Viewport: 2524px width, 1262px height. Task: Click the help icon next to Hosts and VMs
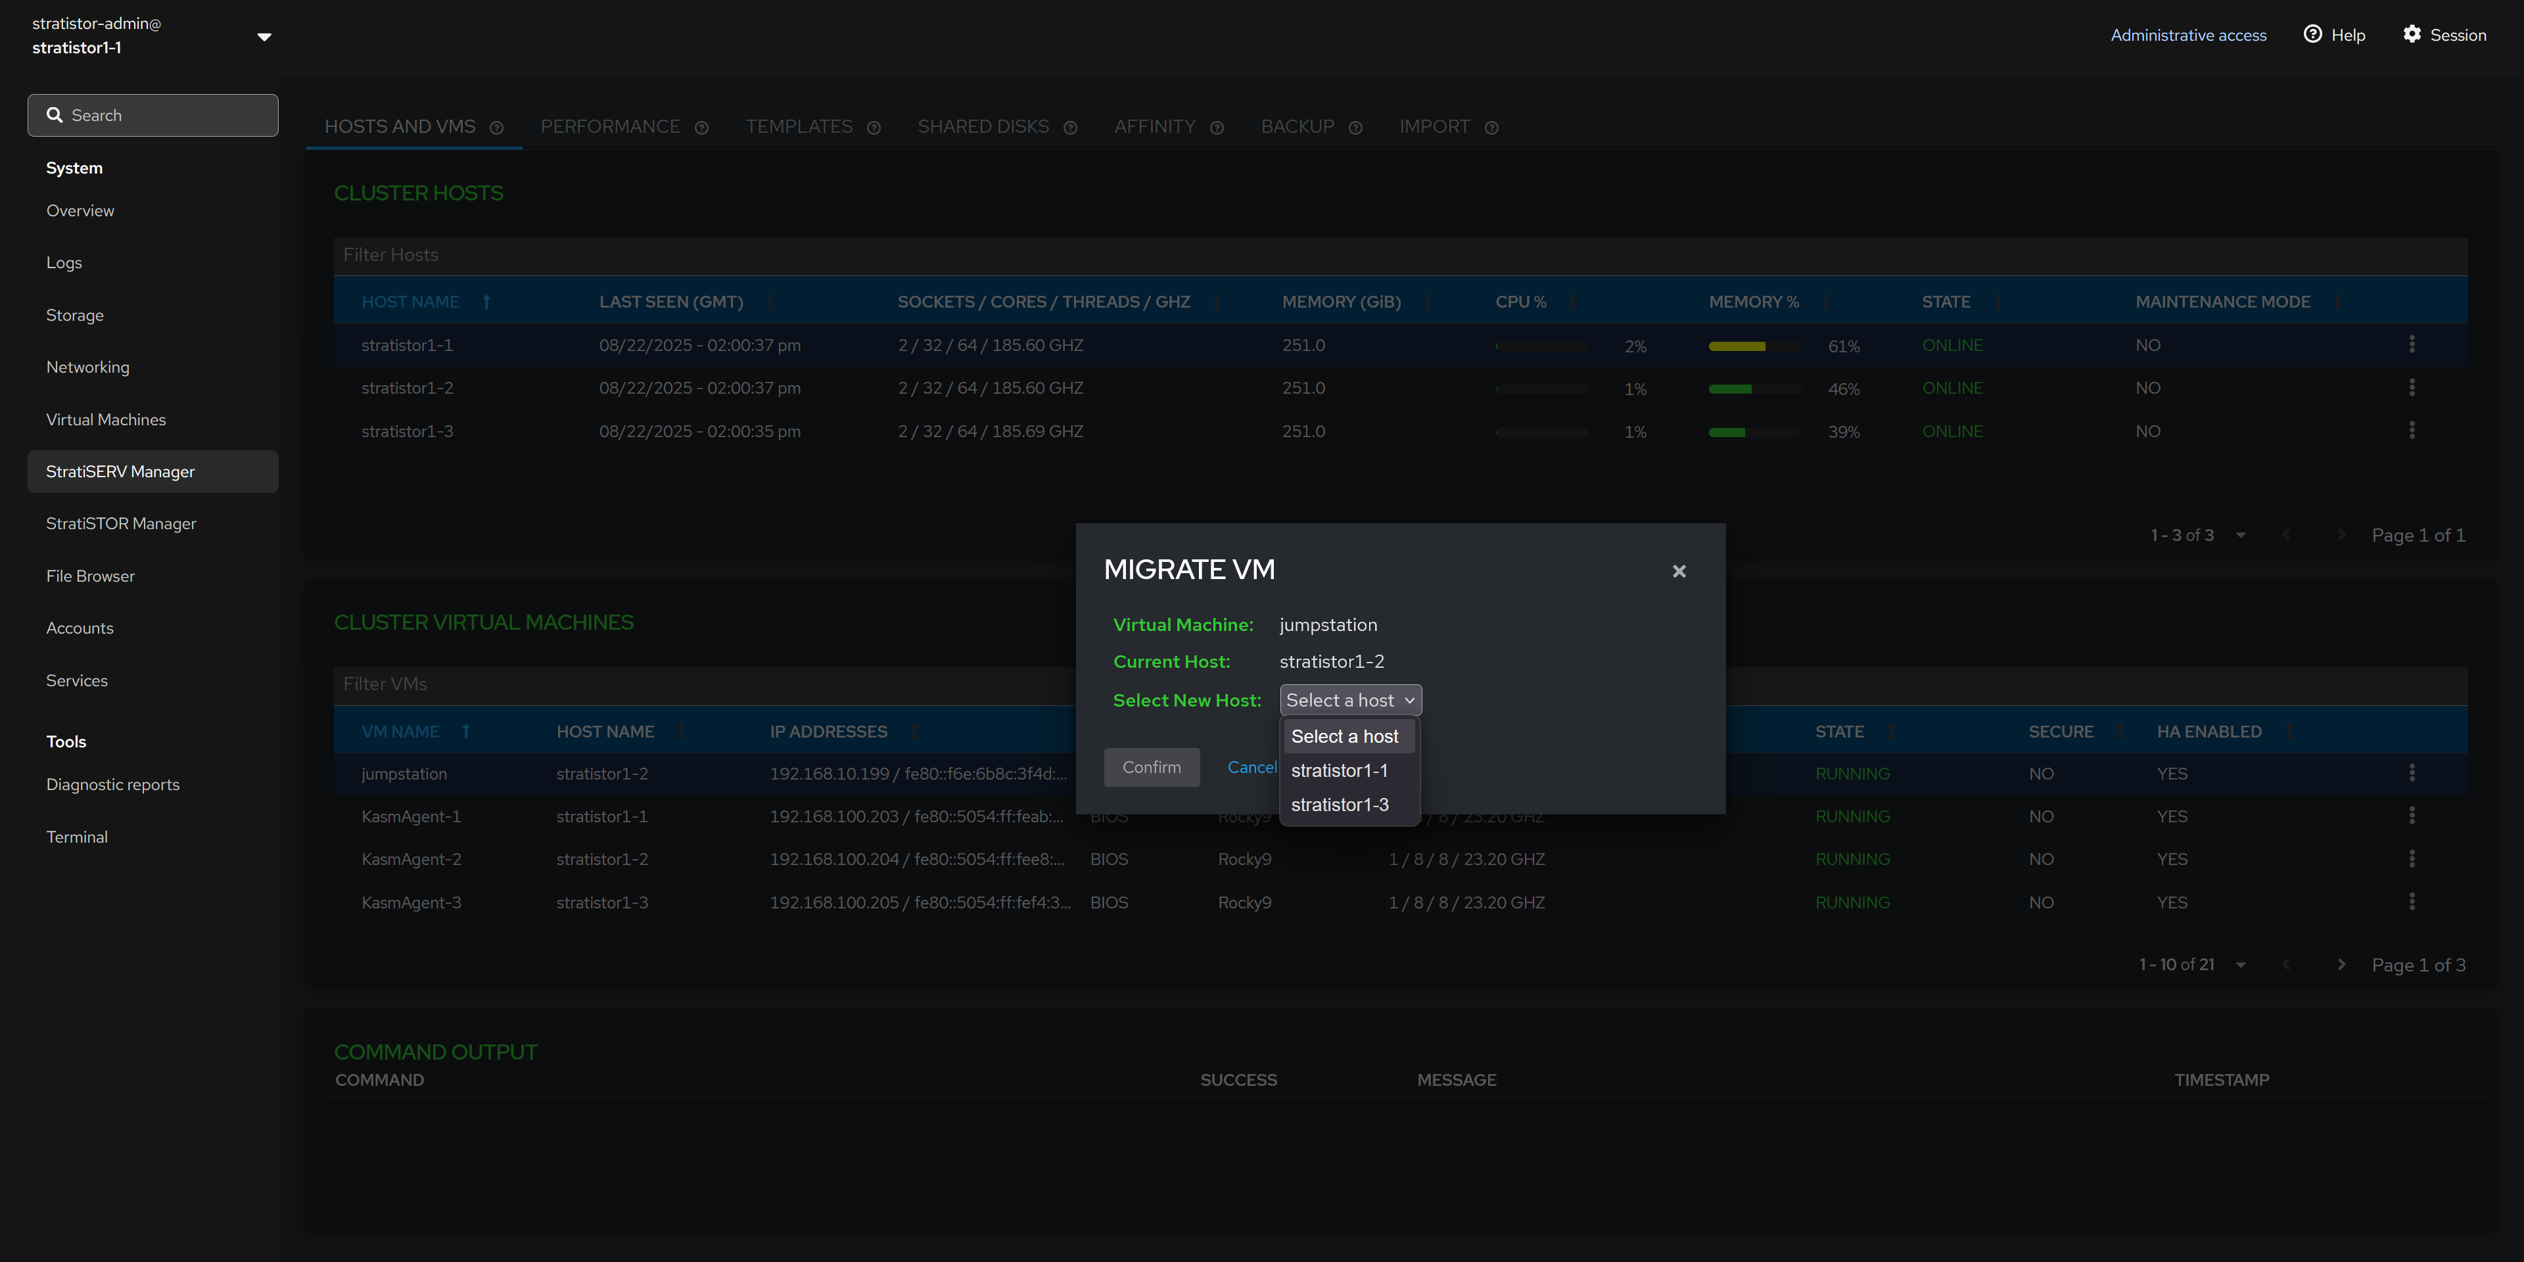click(497, 128)
